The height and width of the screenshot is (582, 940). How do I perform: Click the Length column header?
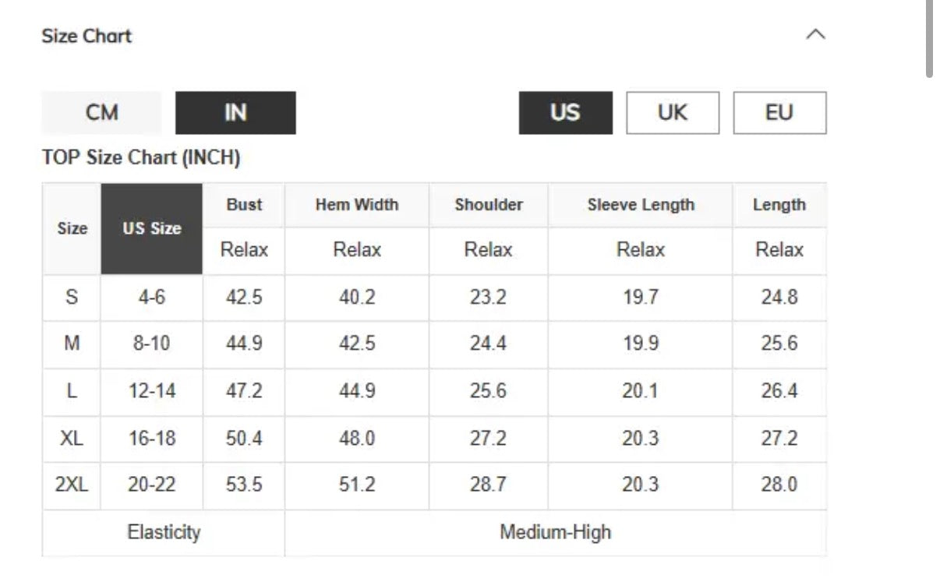779,205
